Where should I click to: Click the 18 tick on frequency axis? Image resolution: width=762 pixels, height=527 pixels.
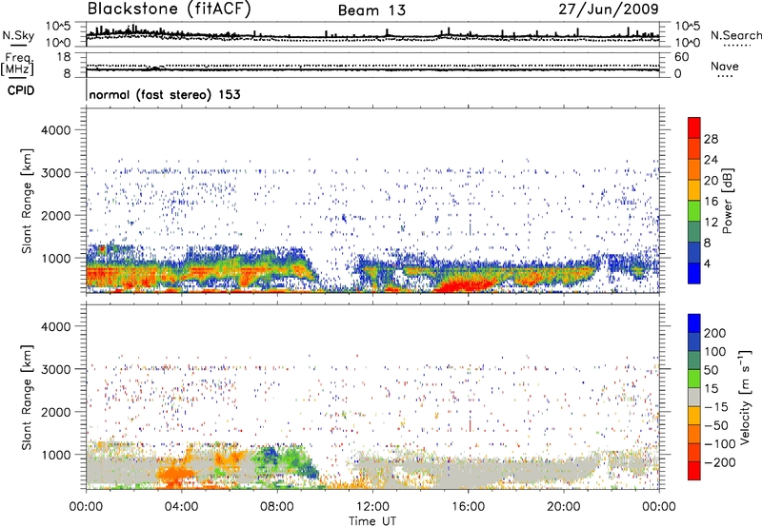64,57
